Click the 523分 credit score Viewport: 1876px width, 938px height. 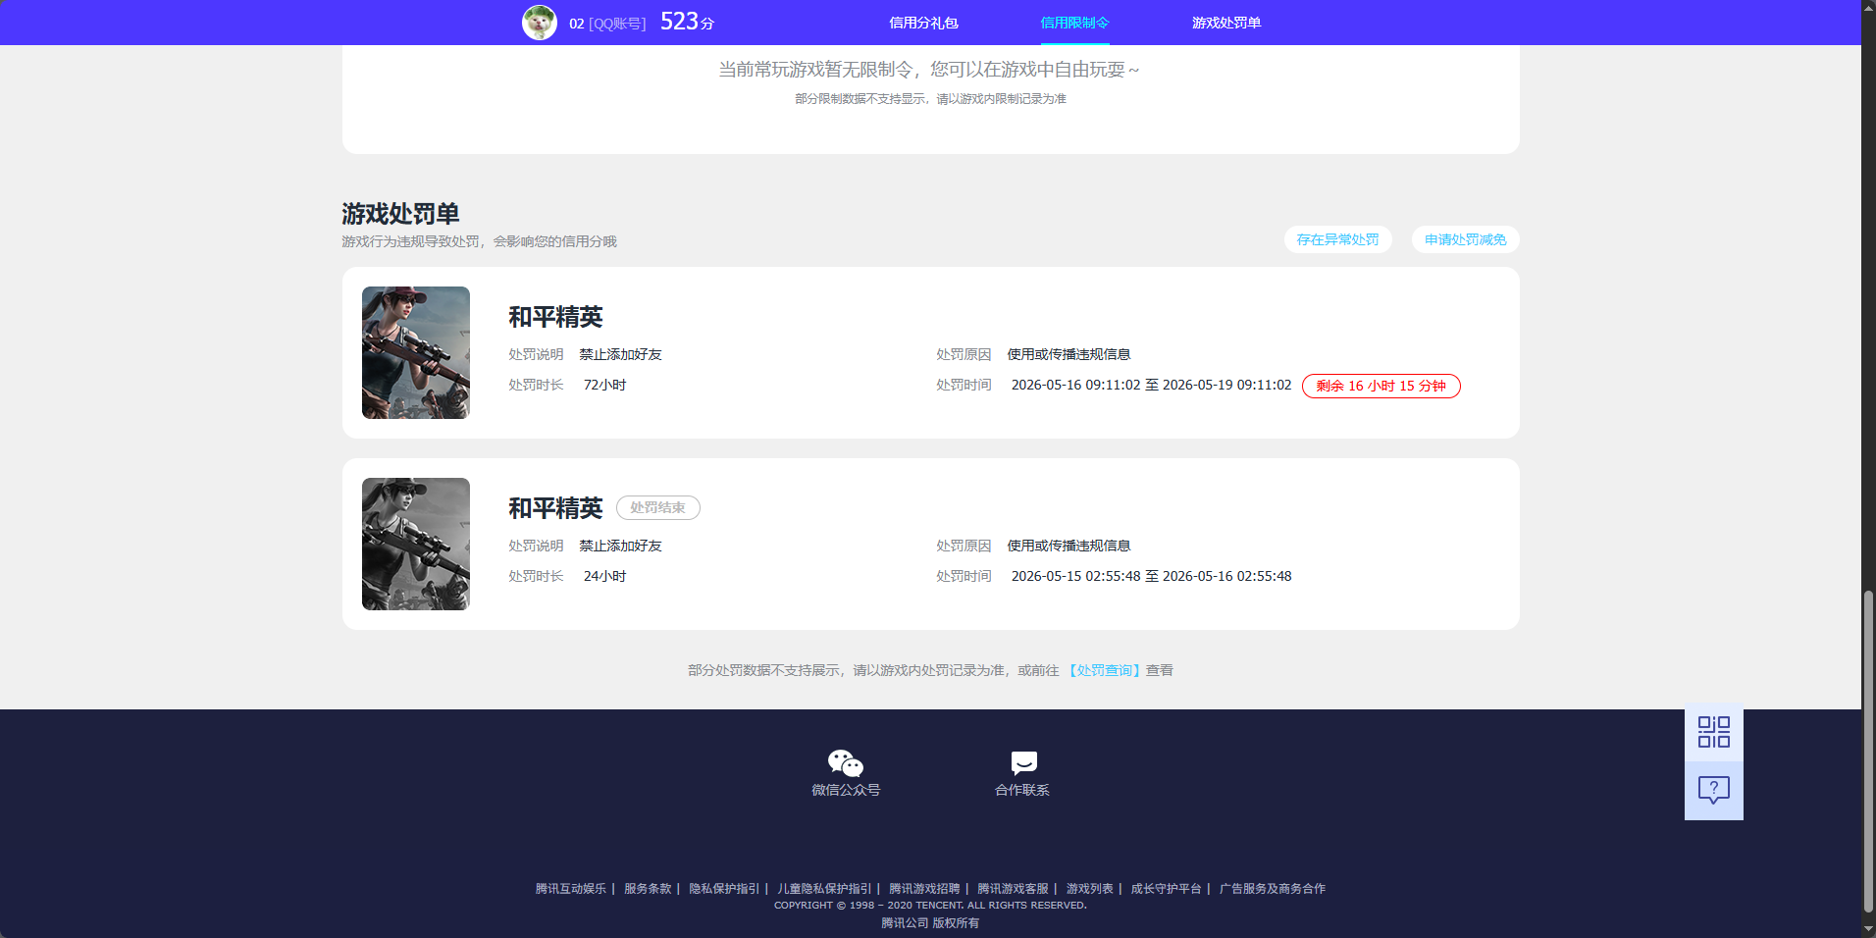(687, 22)
